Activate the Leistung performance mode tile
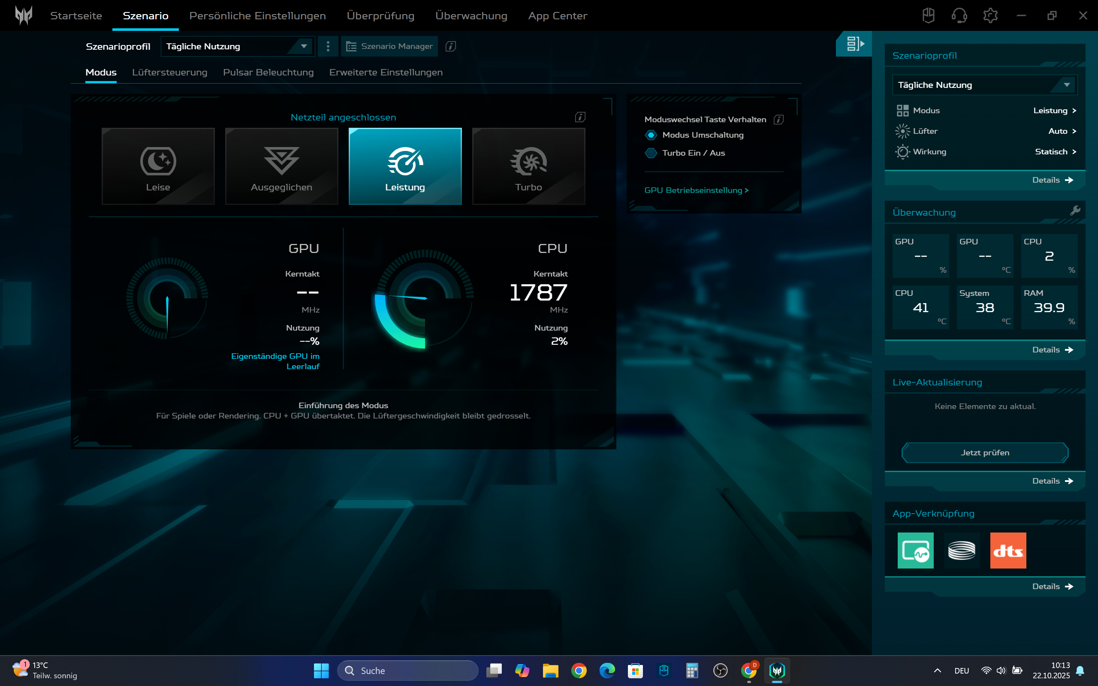The width and height of the screenshot is (1098, 686). point(405,166)
